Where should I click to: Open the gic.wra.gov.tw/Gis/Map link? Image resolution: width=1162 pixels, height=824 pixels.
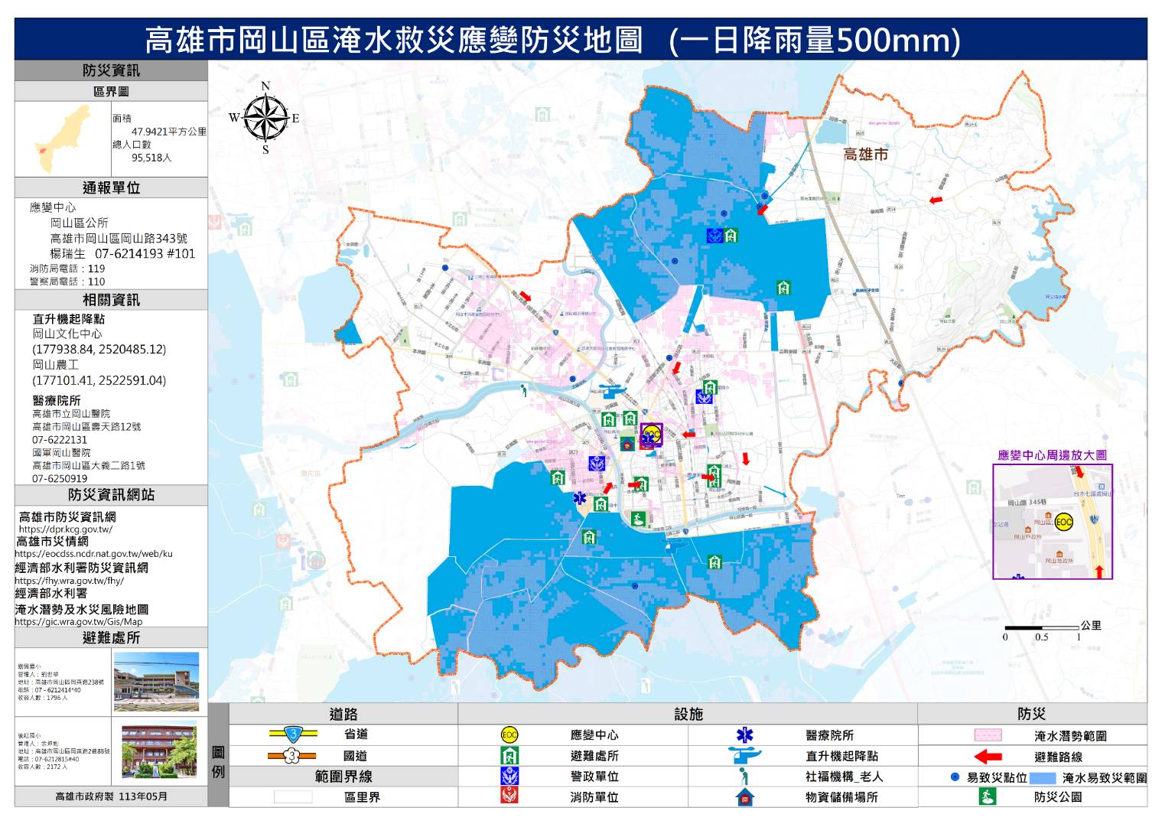(x=78, y=621)
